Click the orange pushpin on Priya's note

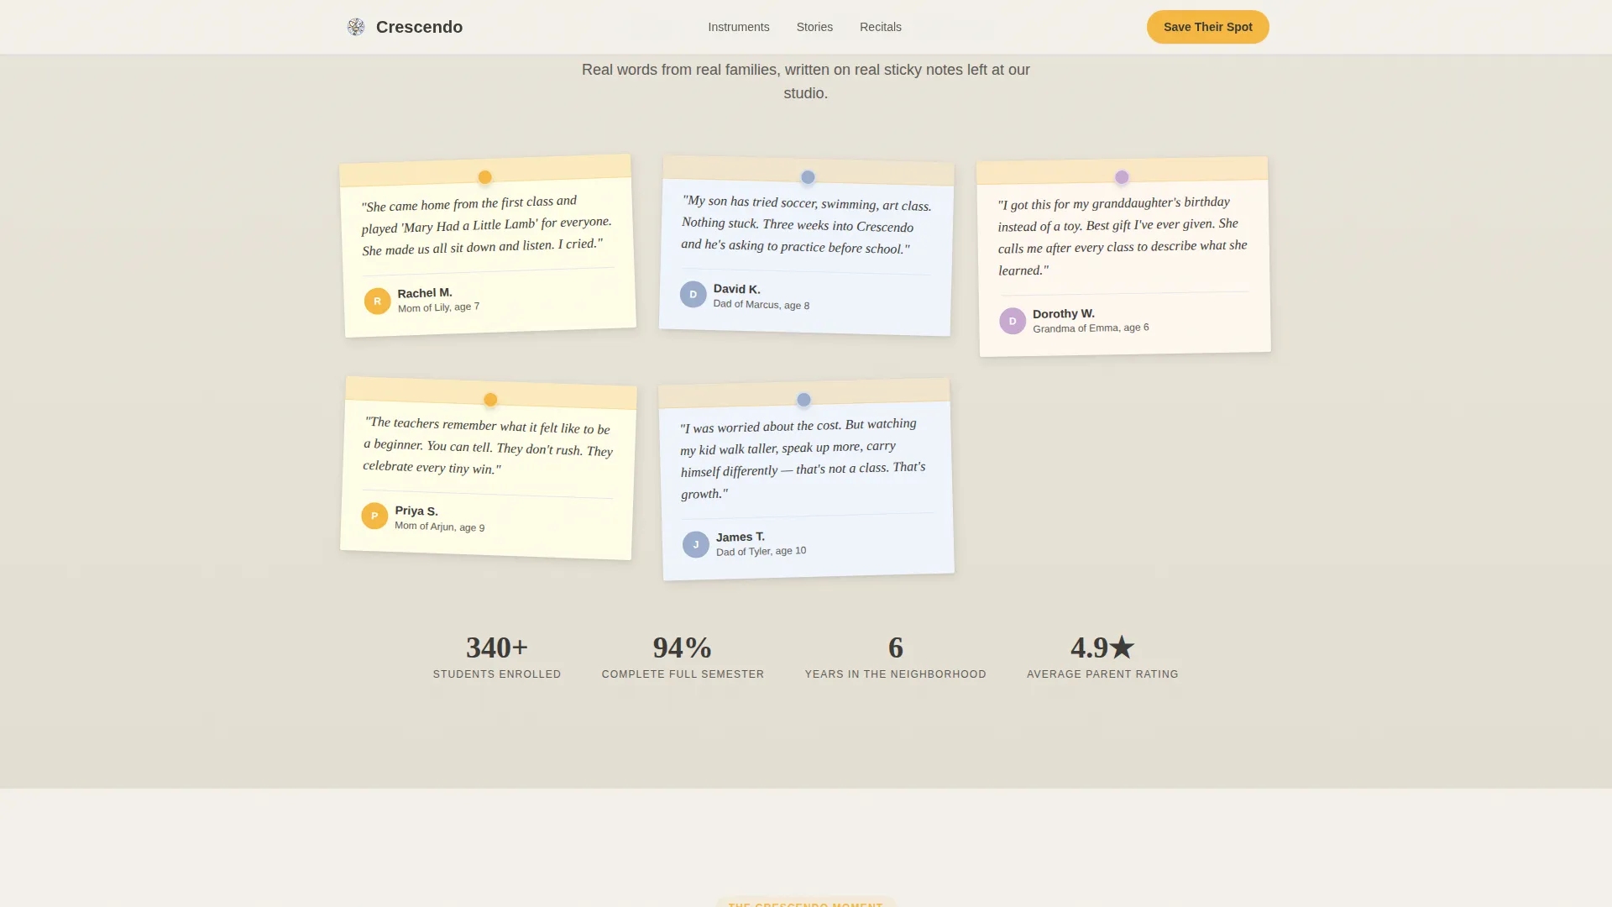(490, 400)
